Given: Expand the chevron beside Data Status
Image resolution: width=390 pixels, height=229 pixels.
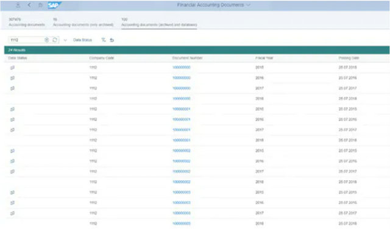Looking at the screenshot, I should 65,40.
